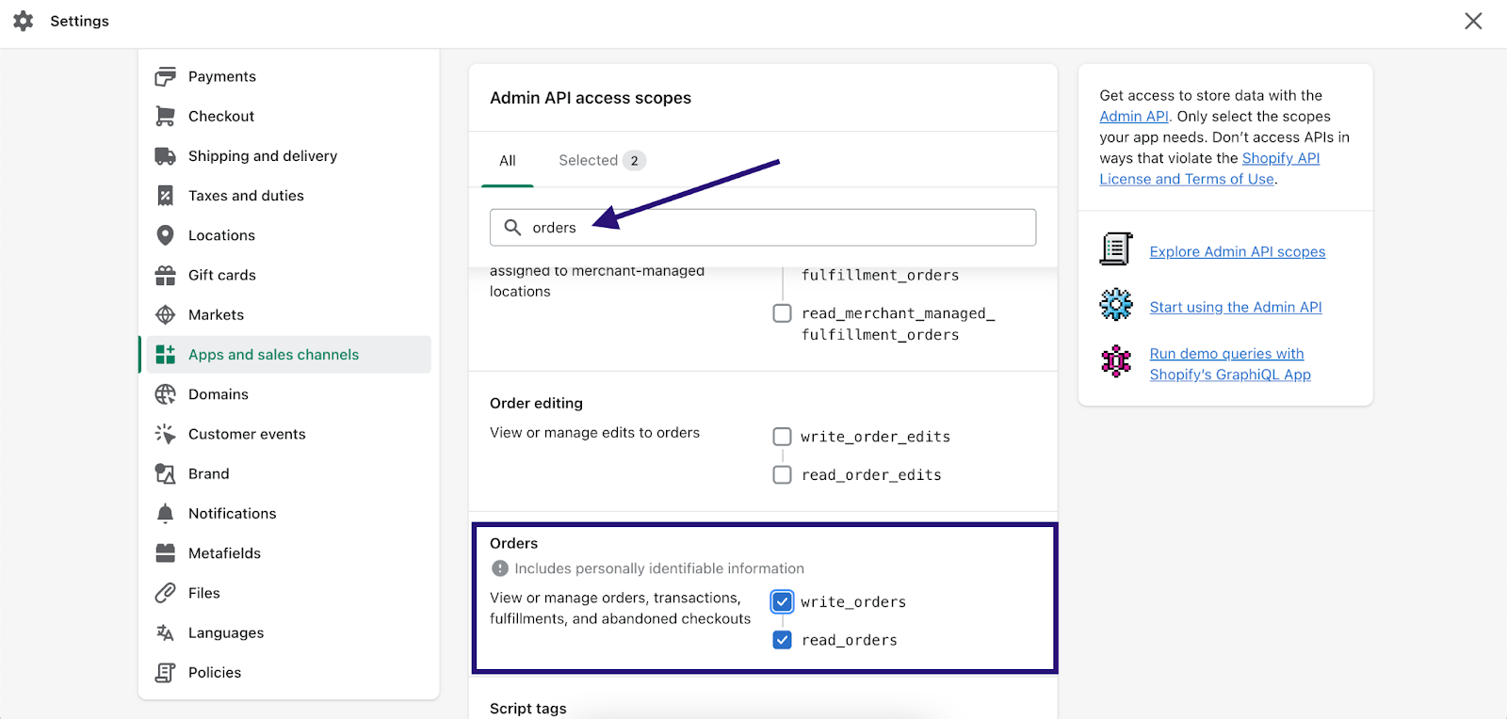The height and width of the screenshot is (719, 1507).
Task: Follow the Start using the Admin API link
Action: coord(1235,307)
